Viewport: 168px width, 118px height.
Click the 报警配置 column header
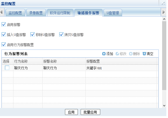click(x=121, y=61)
